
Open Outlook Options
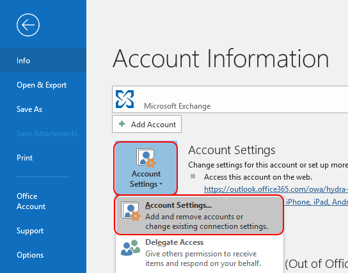tap(30, 255)
